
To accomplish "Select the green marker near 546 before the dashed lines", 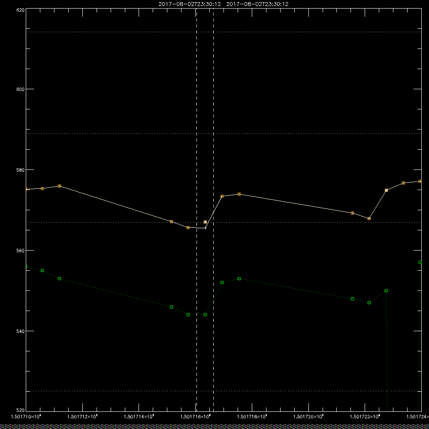I will click(171, 307).
